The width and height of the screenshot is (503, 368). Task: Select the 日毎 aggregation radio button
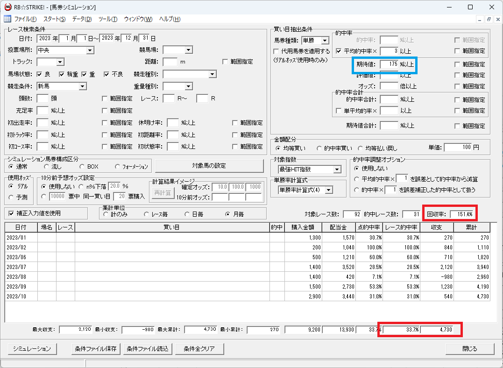pos(187,214)
